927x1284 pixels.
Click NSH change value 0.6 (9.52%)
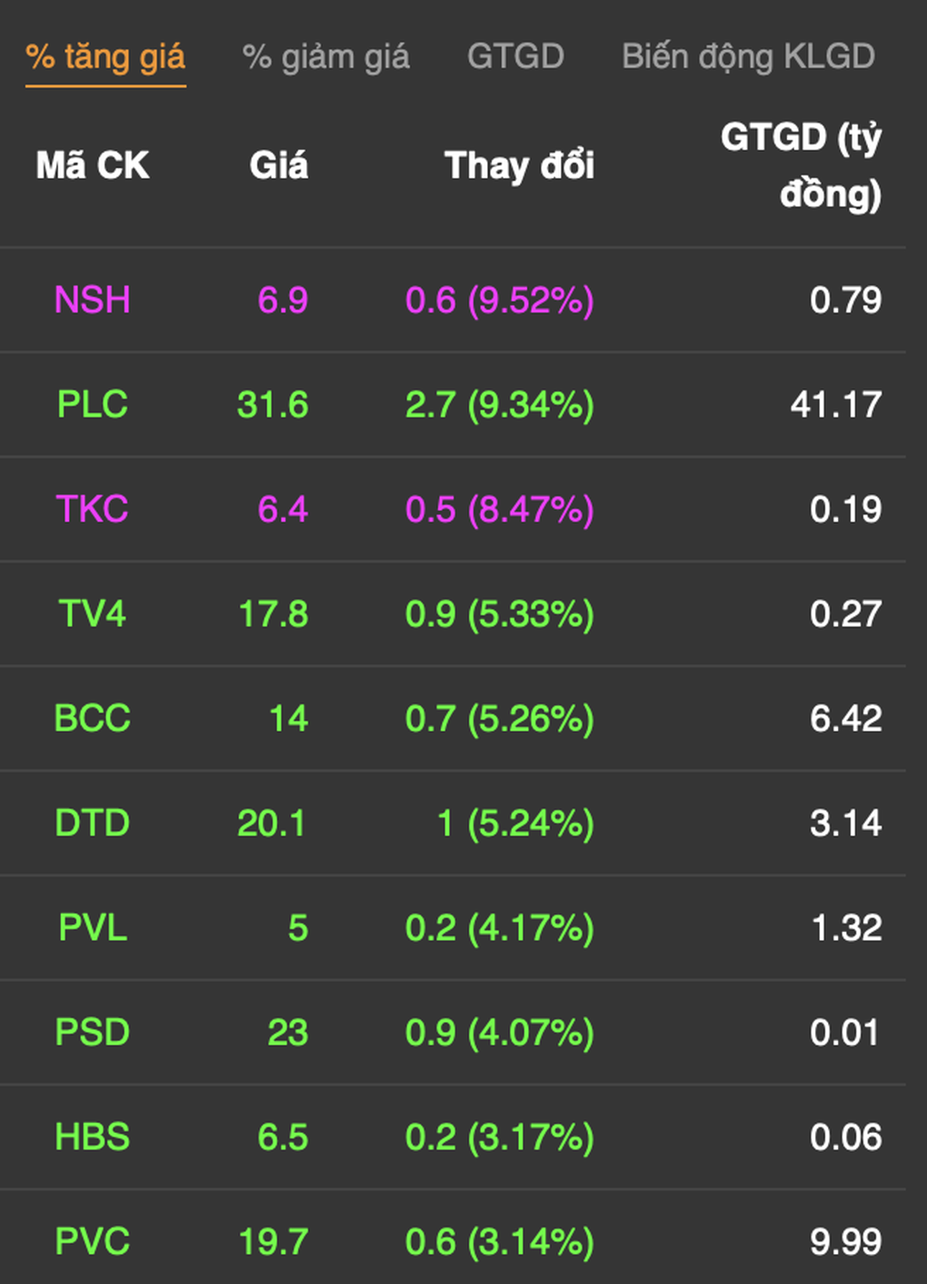[500, 300]
